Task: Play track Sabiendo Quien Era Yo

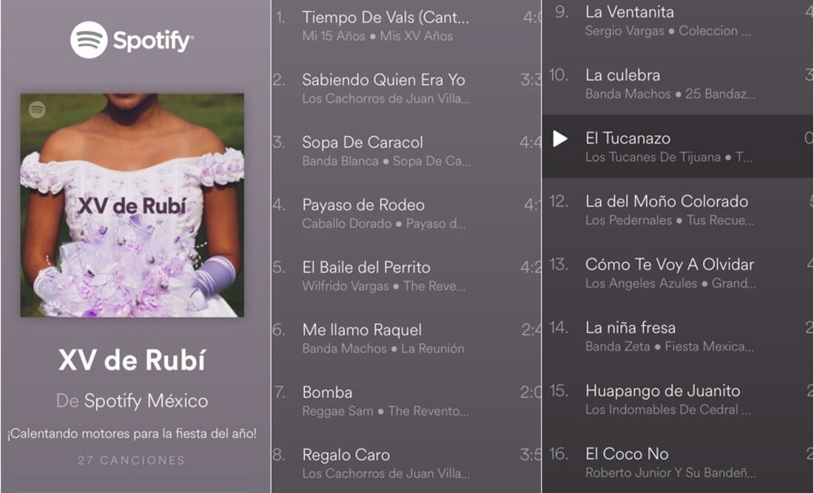Action: click(x=406, y=88)
